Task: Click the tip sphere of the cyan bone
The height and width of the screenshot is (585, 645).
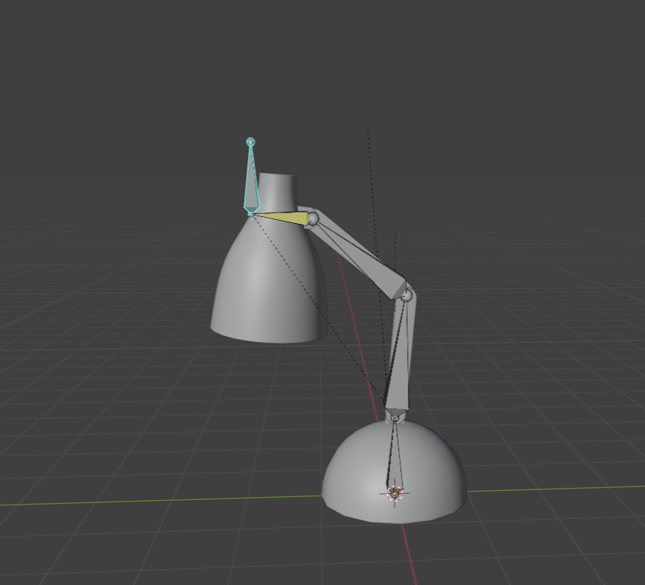Action: click(251, 142)
